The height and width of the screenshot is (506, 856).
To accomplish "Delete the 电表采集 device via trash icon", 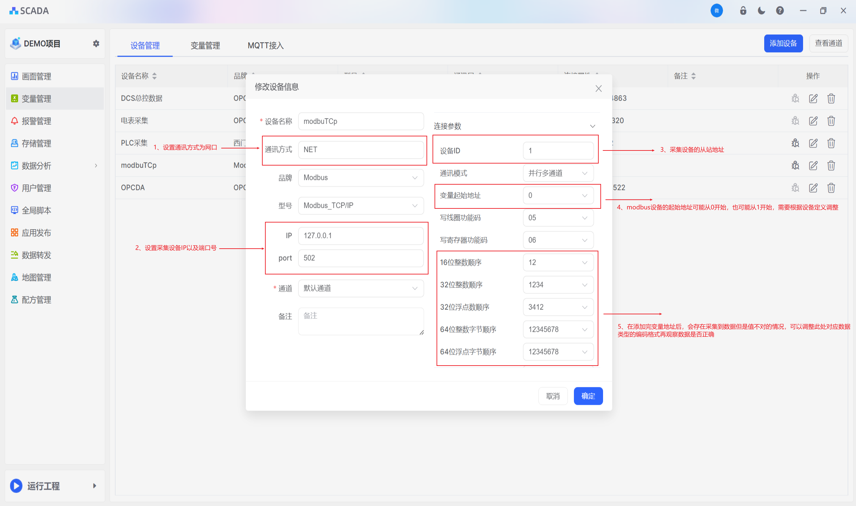I will [831, 121].
